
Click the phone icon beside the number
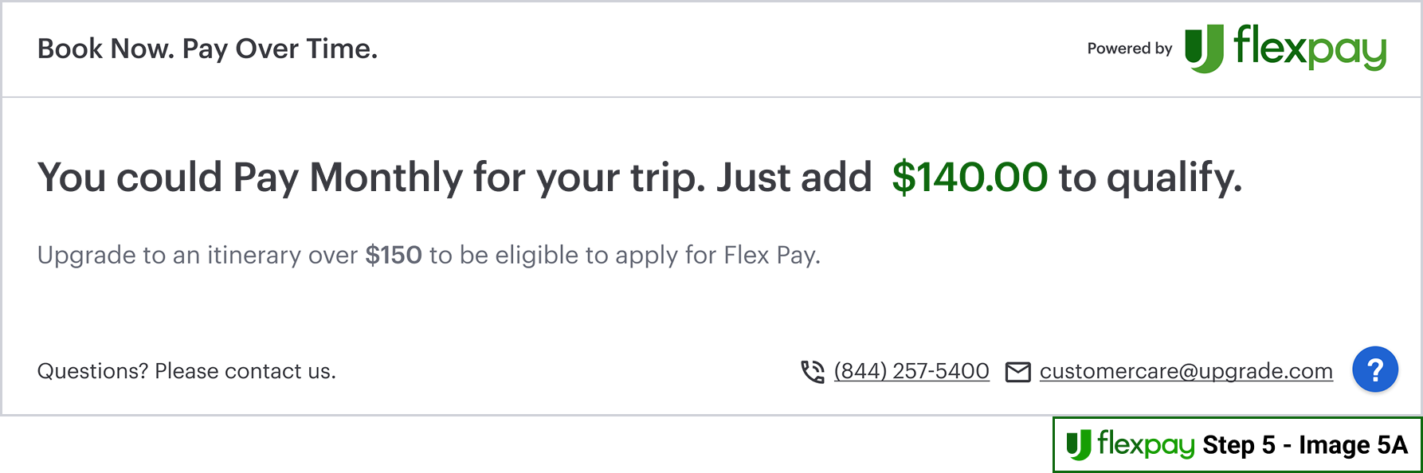pos(813,372)
